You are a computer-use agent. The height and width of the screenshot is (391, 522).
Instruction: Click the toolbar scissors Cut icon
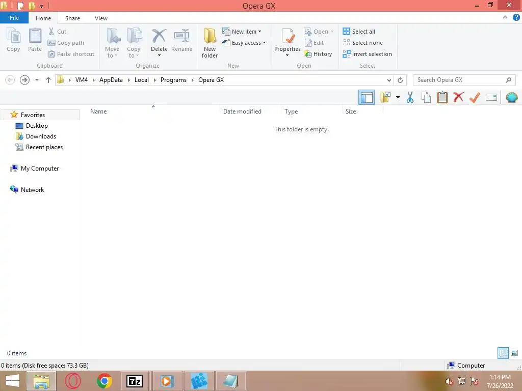[x=410, y=97]
